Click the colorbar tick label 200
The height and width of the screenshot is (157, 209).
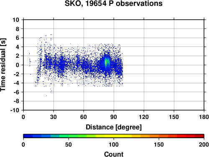click(x=204, y=144)
